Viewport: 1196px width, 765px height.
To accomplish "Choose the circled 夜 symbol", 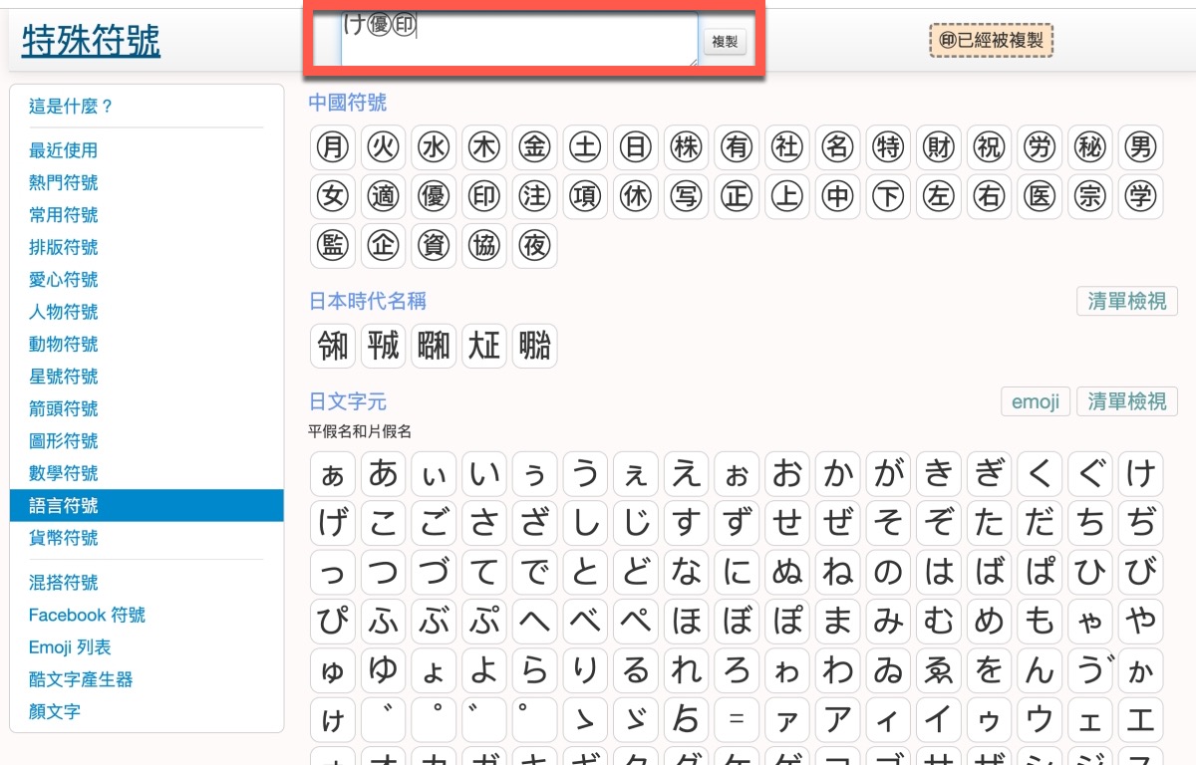I will click(535, 246).
